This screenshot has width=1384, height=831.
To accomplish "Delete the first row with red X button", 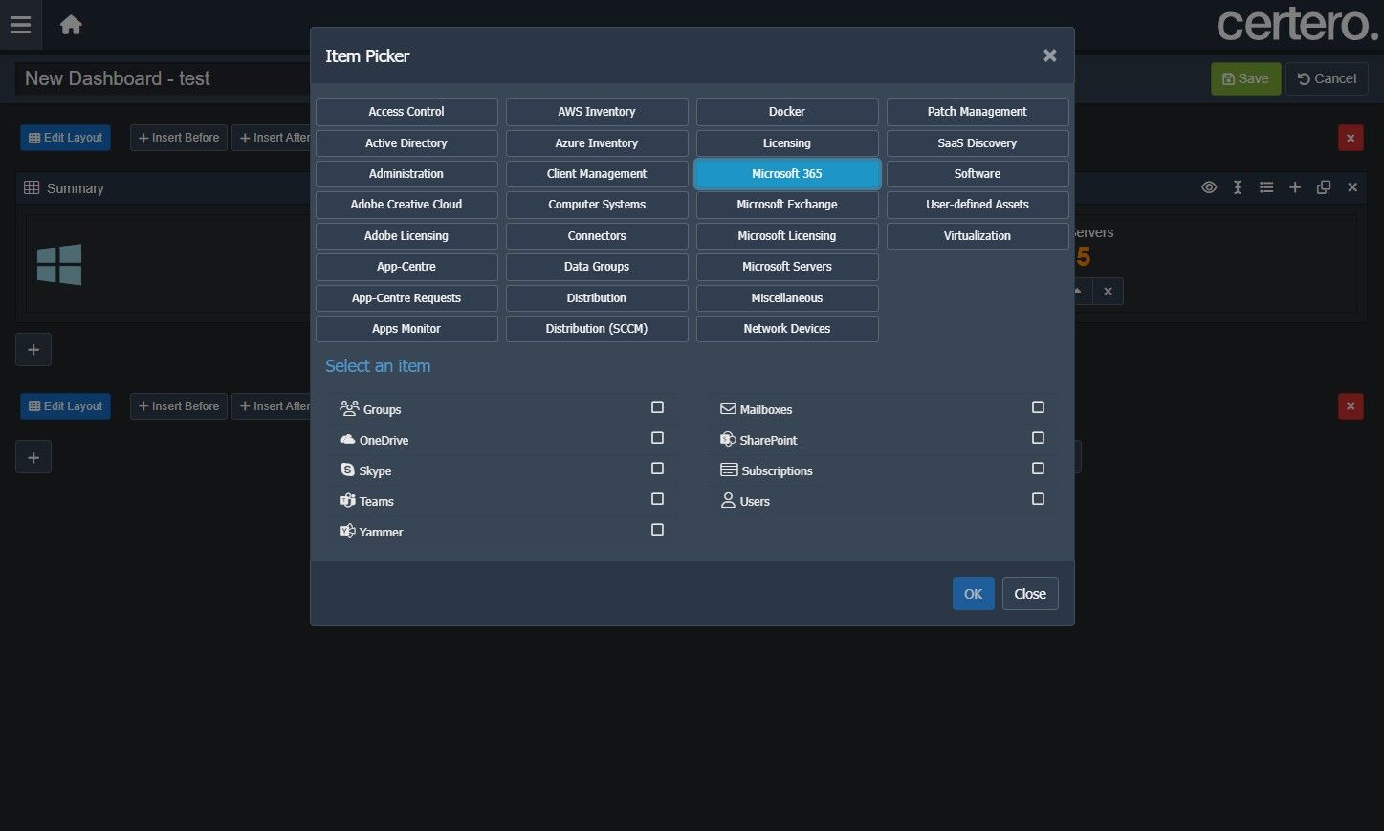I will tap(1351, 138).
